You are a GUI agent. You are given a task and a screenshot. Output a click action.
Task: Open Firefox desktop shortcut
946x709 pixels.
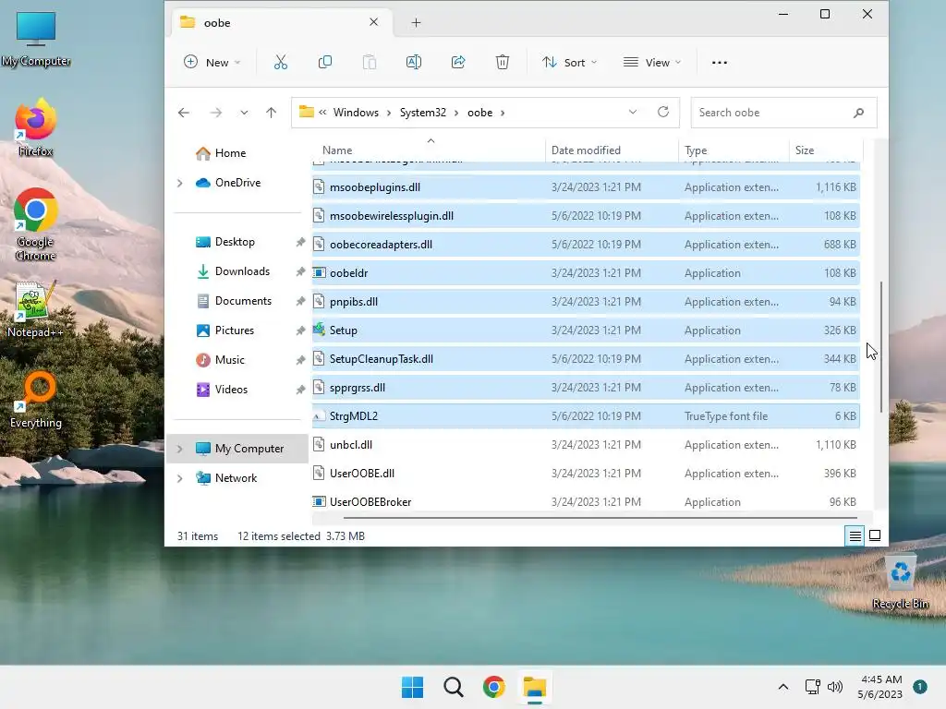point(36,127)
